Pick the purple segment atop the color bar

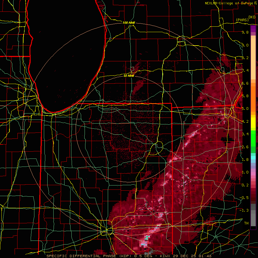[x=253, y=29]
